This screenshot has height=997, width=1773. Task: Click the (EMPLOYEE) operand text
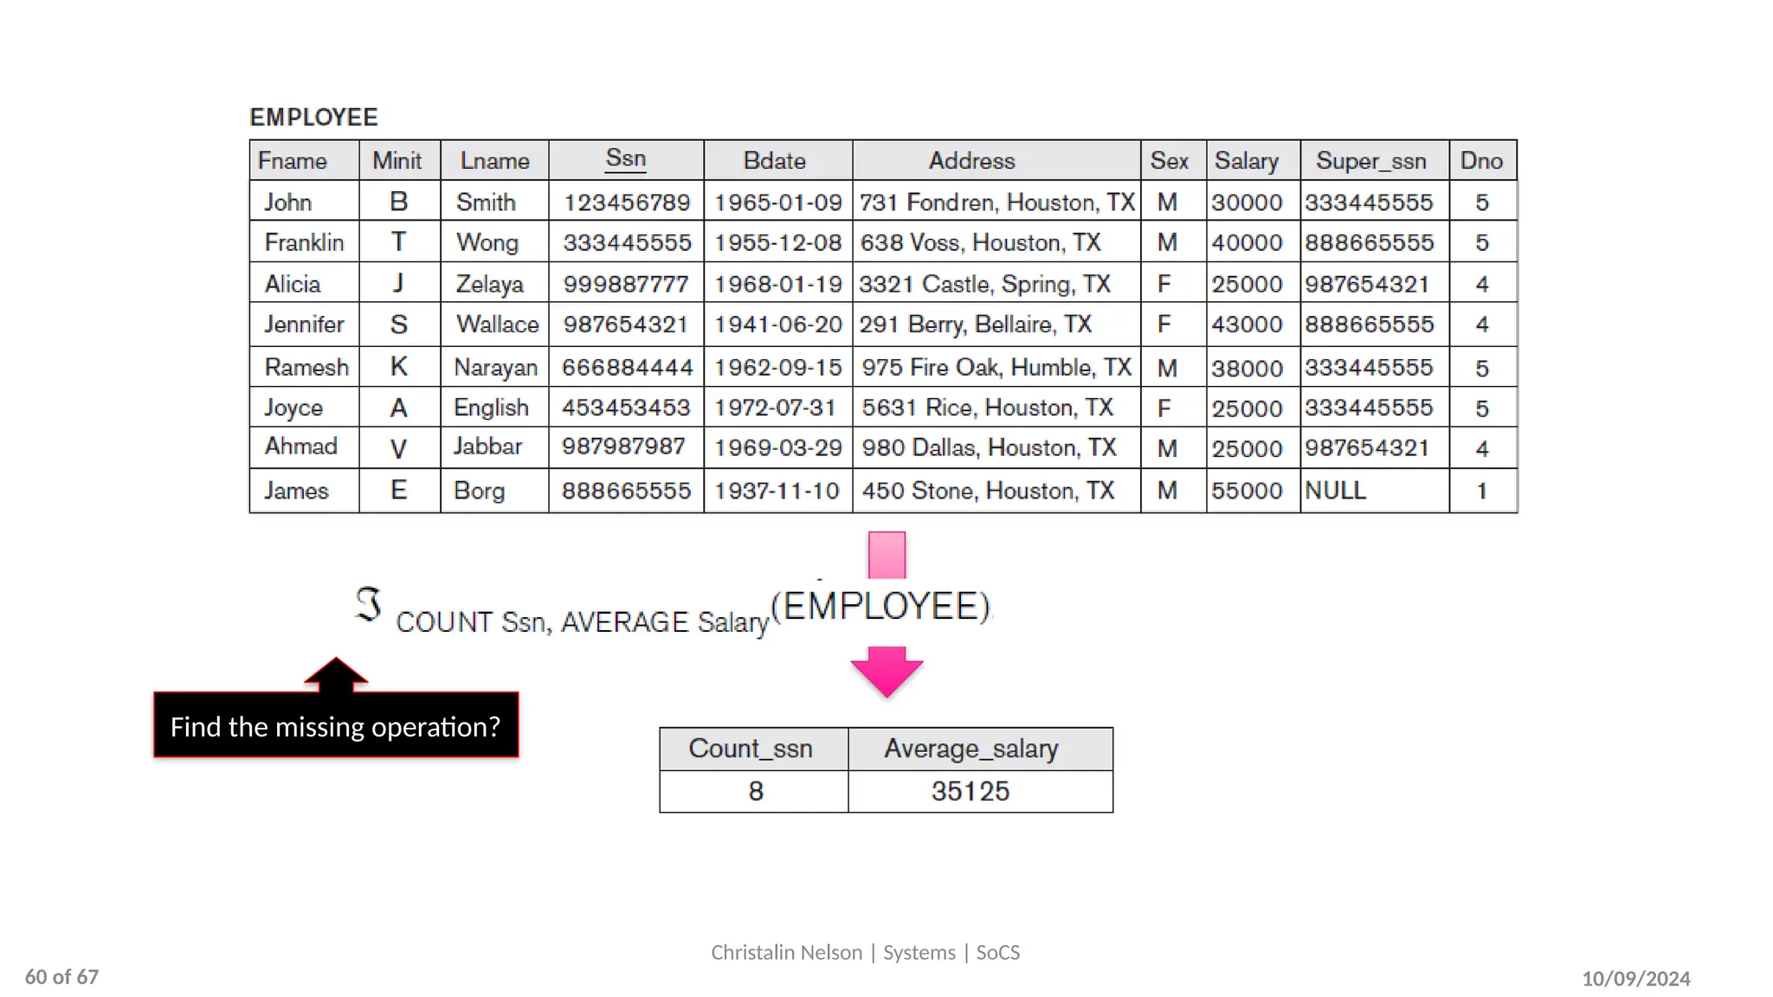[880, 606]
